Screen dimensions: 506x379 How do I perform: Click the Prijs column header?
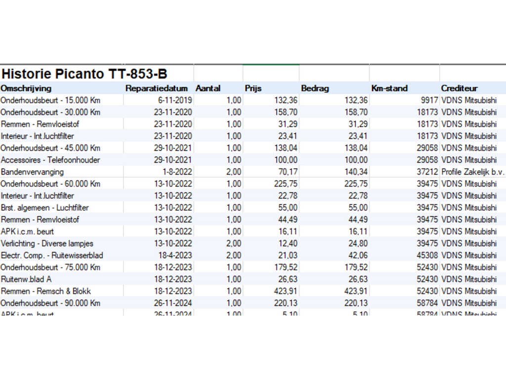253,88
